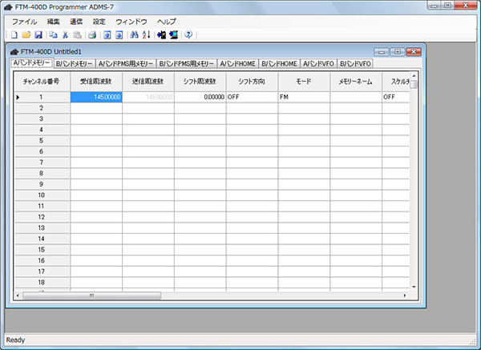Select channel row number 5 header
481x350 pixels.
point(42,140)
